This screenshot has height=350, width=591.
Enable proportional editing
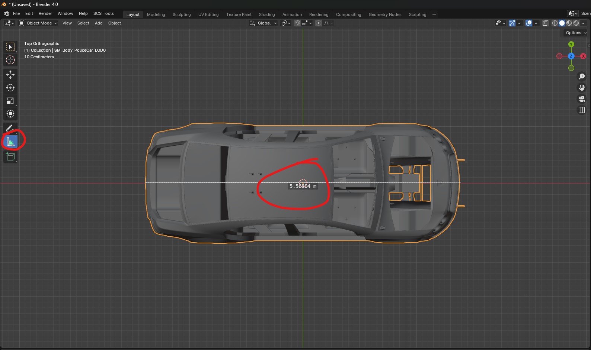click(319, 23)
